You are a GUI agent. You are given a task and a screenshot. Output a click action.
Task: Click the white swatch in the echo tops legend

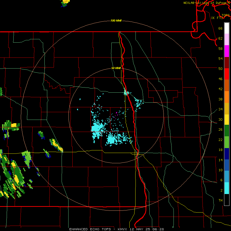click(x=227, y=28)
